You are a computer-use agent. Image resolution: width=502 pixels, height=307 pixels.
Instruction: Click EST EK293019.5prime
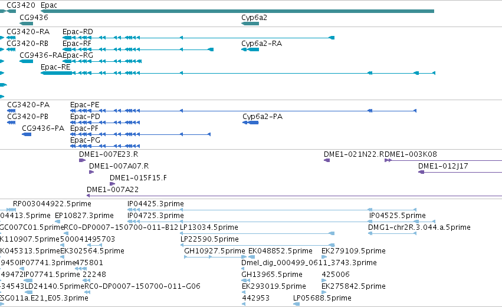[243, 292]
